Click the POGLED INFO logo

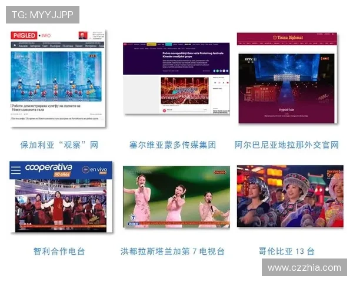[x=31, y=35]
